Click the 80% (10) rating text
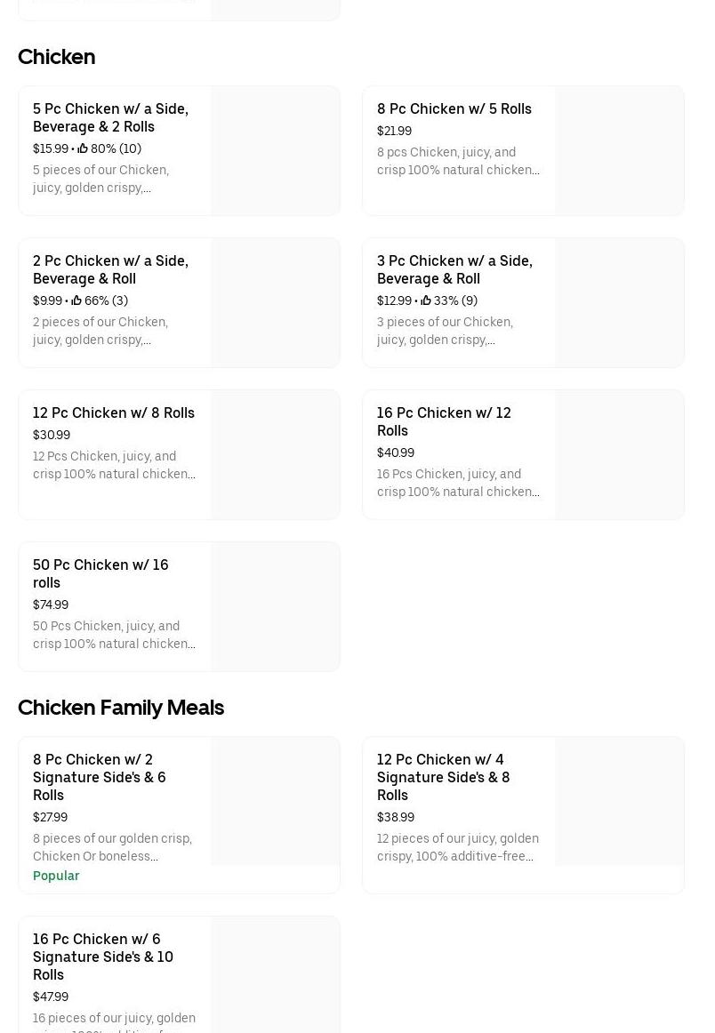 (116, 148)
